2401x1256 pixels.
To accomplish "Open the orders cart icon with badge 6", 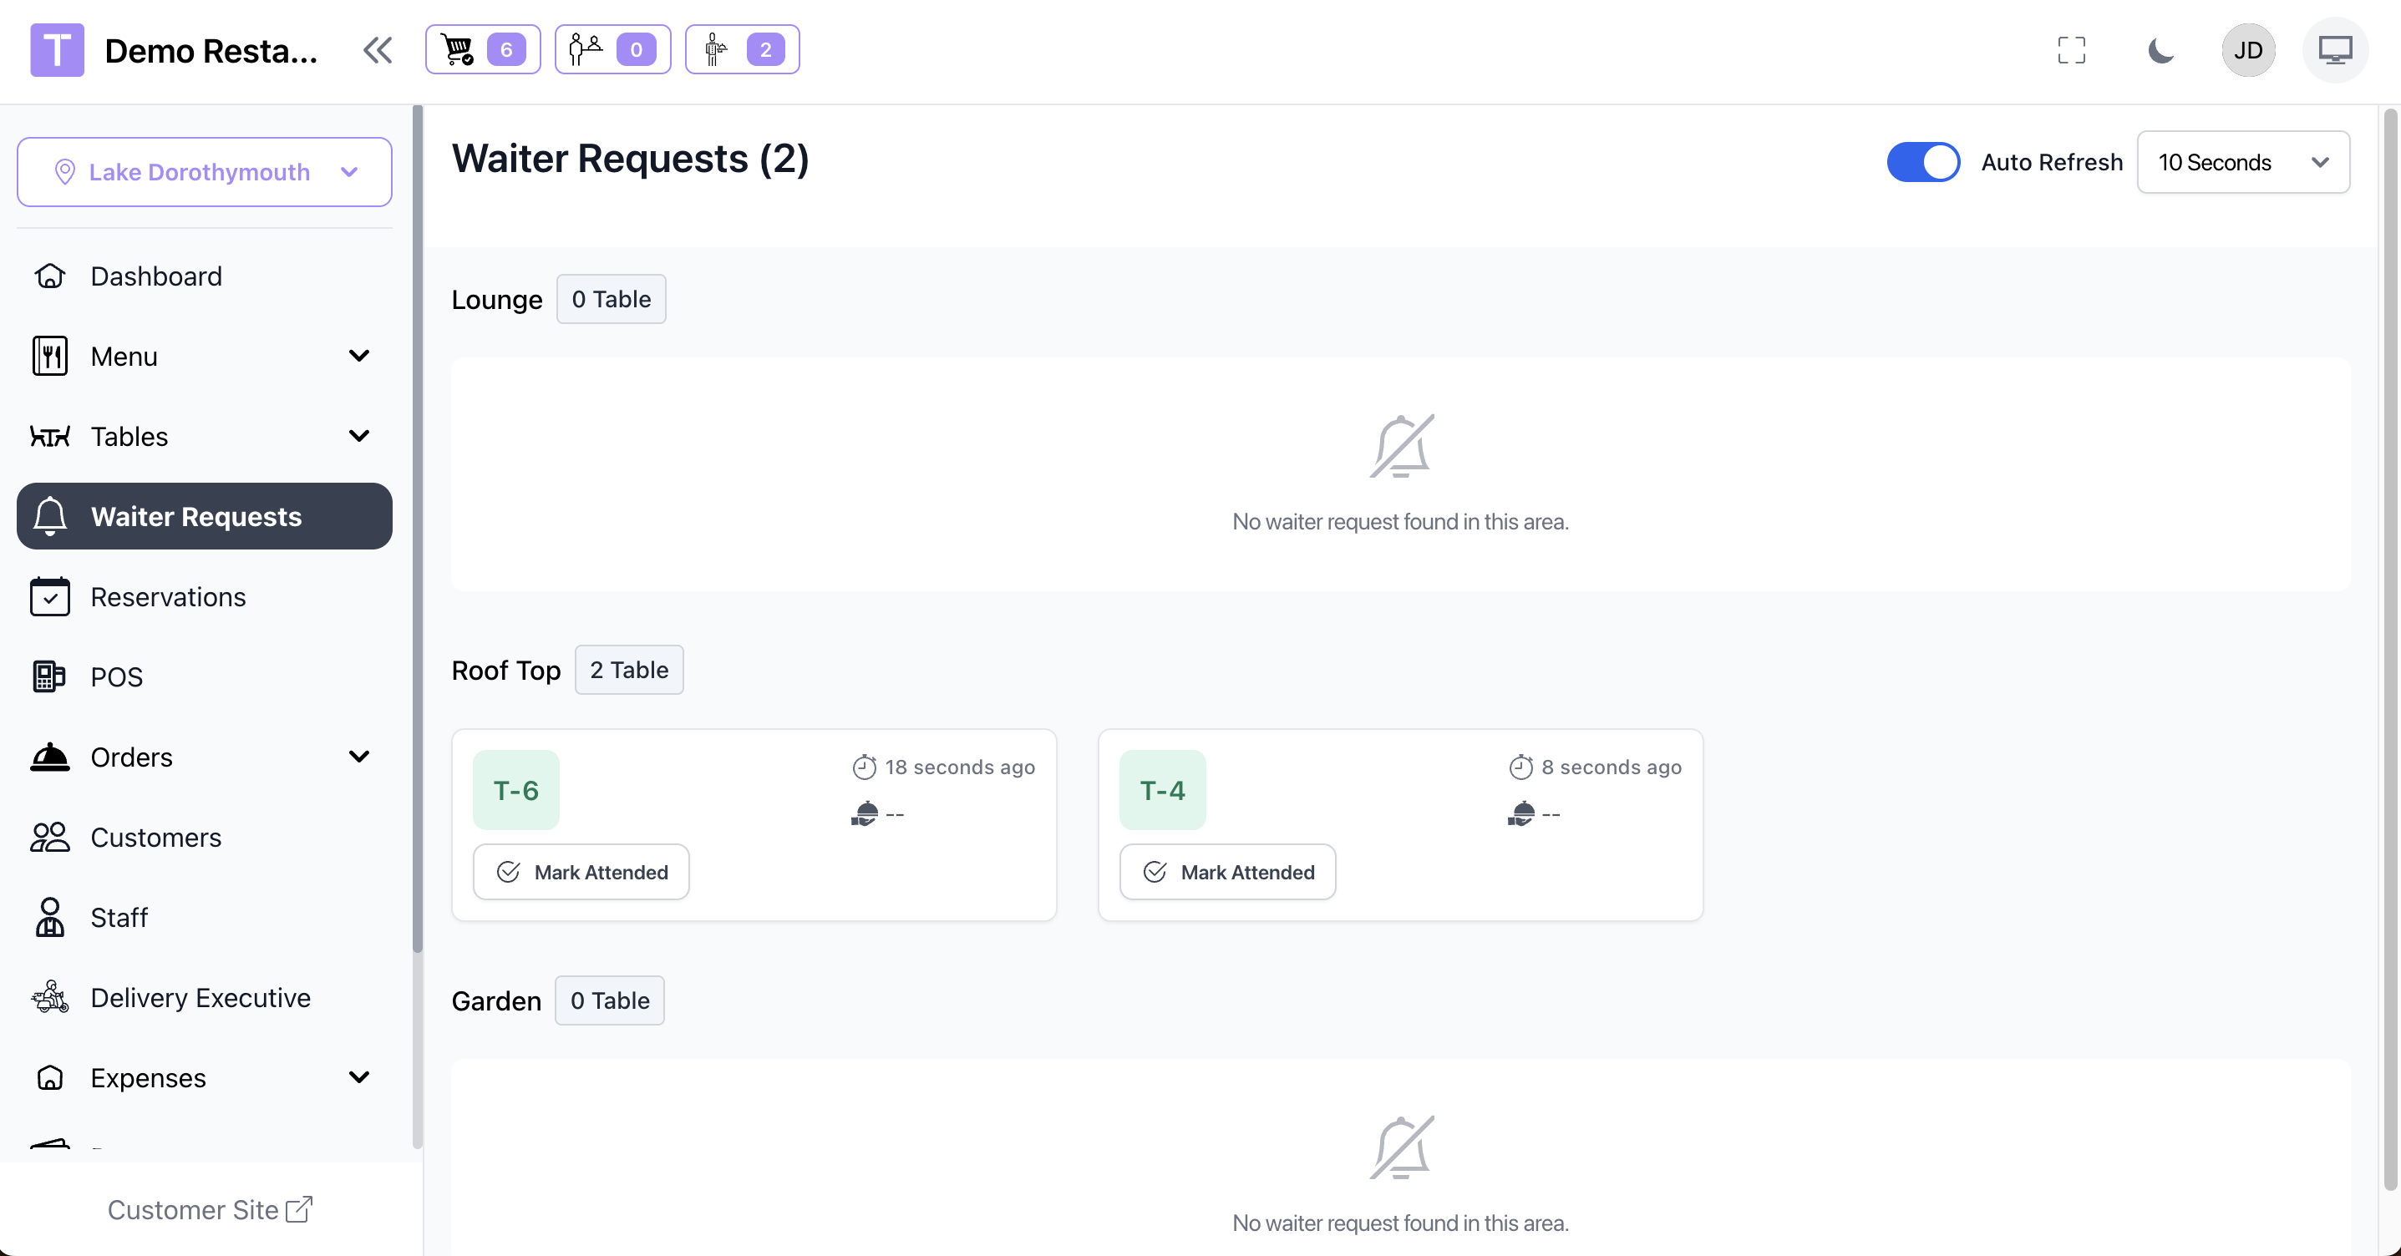I will [x=482, y=49].
